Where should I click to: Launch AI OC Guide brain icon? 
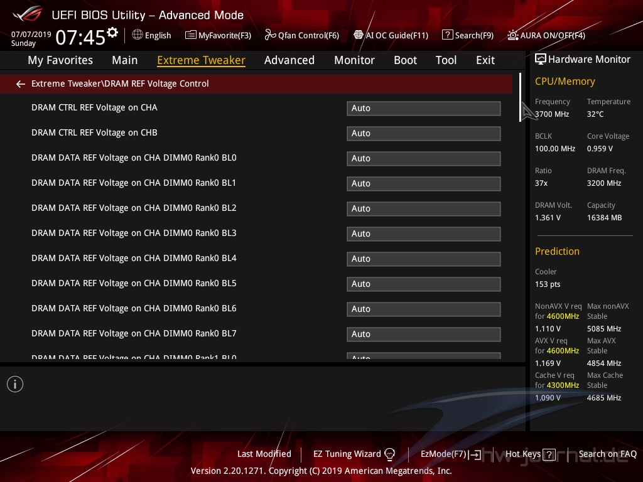coord(359,35)
